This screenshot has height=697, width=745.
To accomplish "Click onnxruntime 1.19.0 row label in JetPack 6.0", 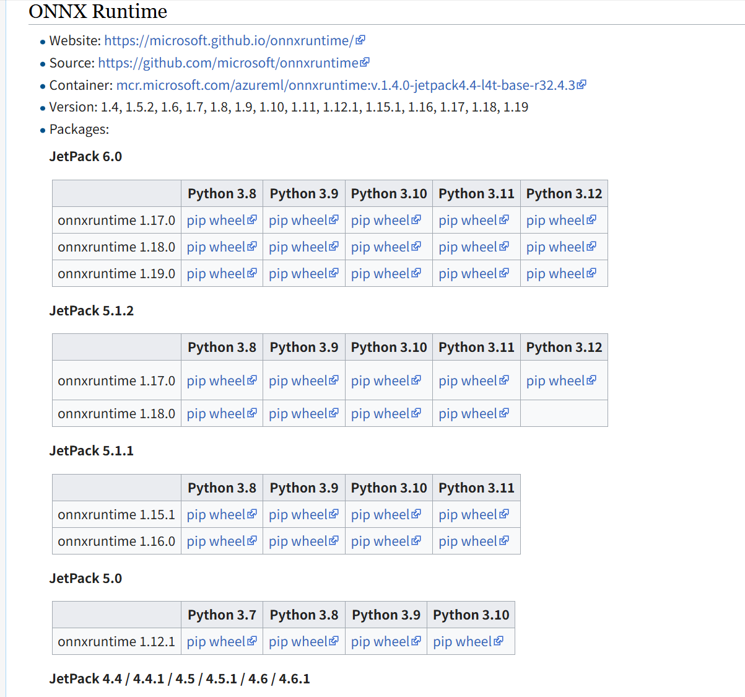I will pyautogui.click(x=116, y=274).
